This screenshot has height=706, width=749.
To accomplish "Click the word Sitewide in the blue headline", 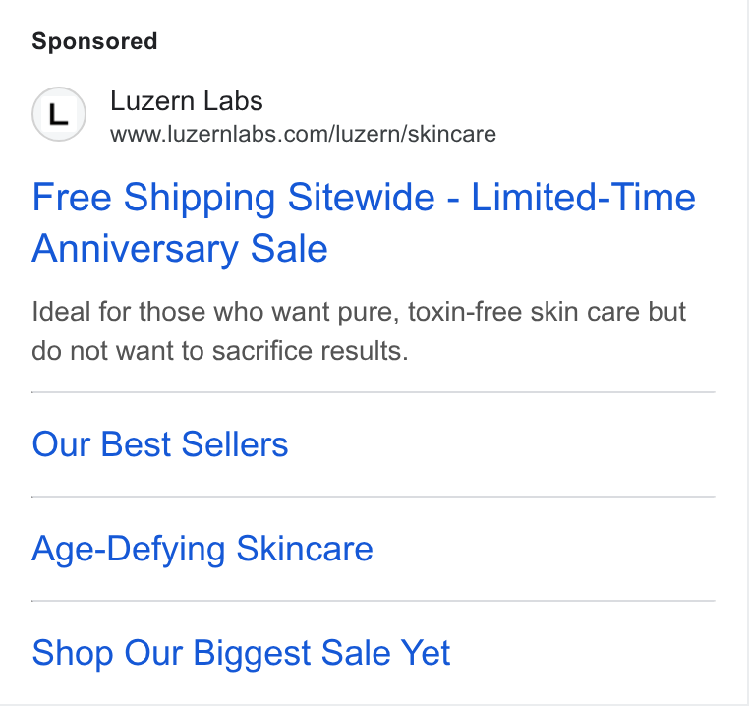I will click(361, 197).
